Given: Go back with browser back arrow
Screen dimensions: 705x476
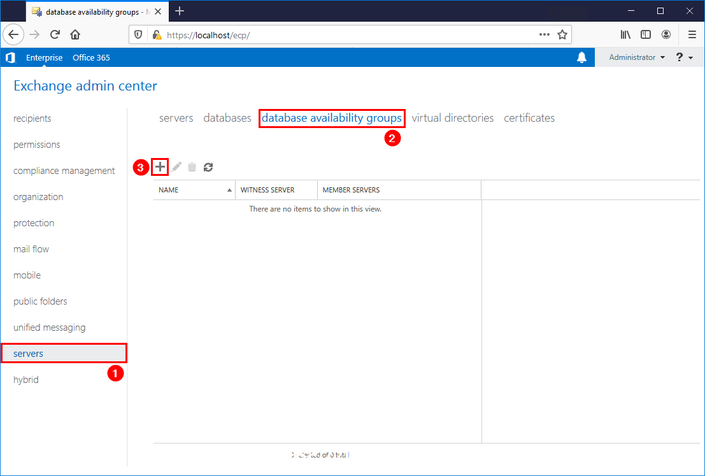Looking at the screenshot, I should click(x=13, y=34).
